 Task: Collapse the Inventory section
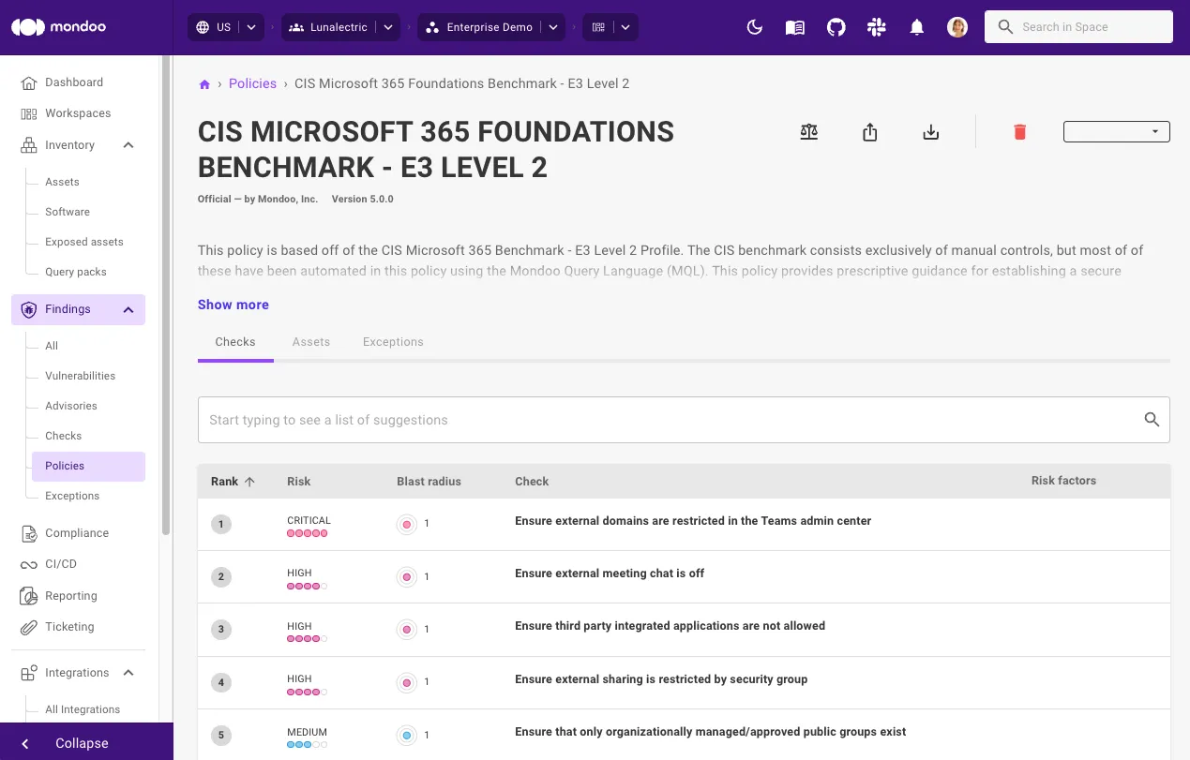pyautogui.click(x=128, y=145)
